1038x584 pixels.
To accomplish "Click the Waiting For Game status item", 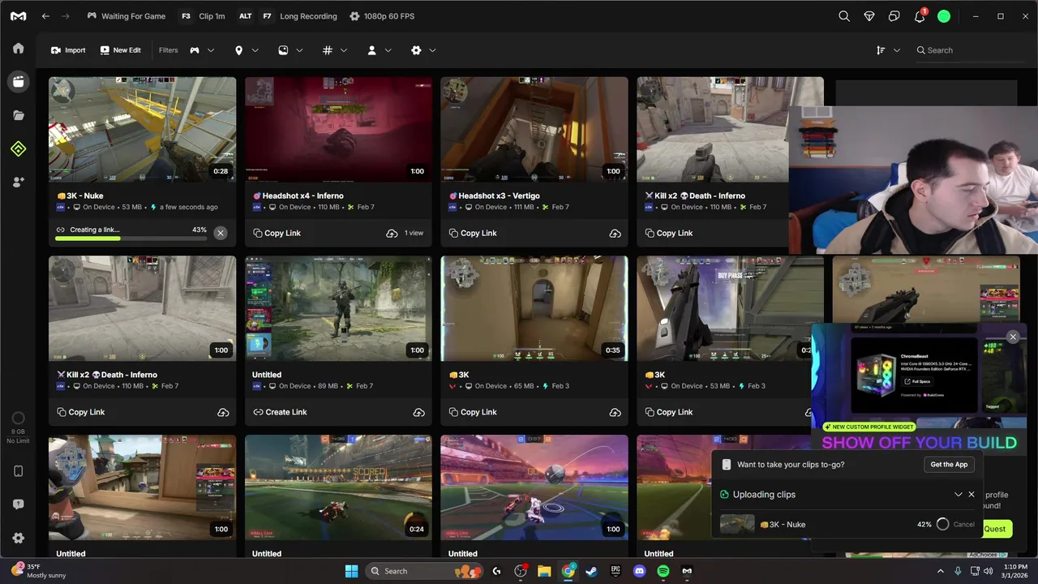I will (126, 16).
